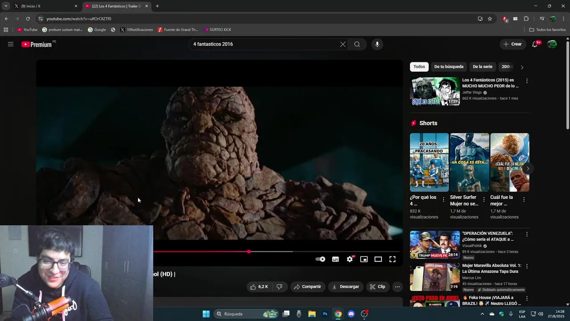Enter fullscreen video mode
The image size is (570, 321).
pyautogui.click(x=392, y=259)
